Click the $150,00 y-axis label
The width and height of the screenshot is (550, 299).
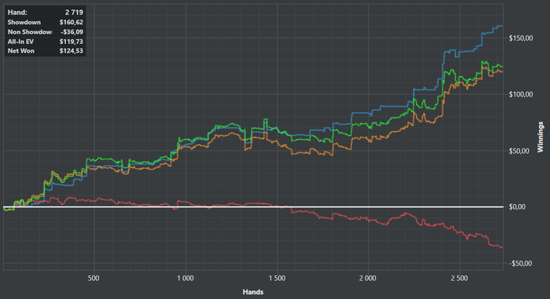point(521,38)
